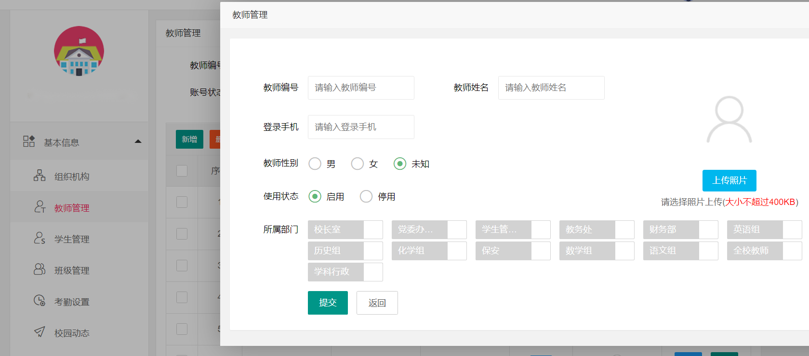Open 班级管理 in the sidebar
Viewport: 809px width, 356px height.
coord(72,270)
